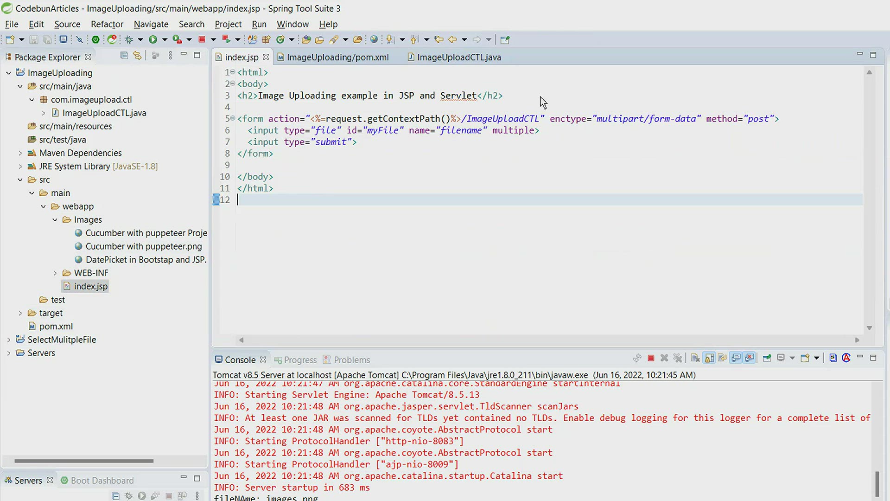The image size is (890, 501).
Task: Select index.jsp in Package Explorer tree
Action: [85, 287]
